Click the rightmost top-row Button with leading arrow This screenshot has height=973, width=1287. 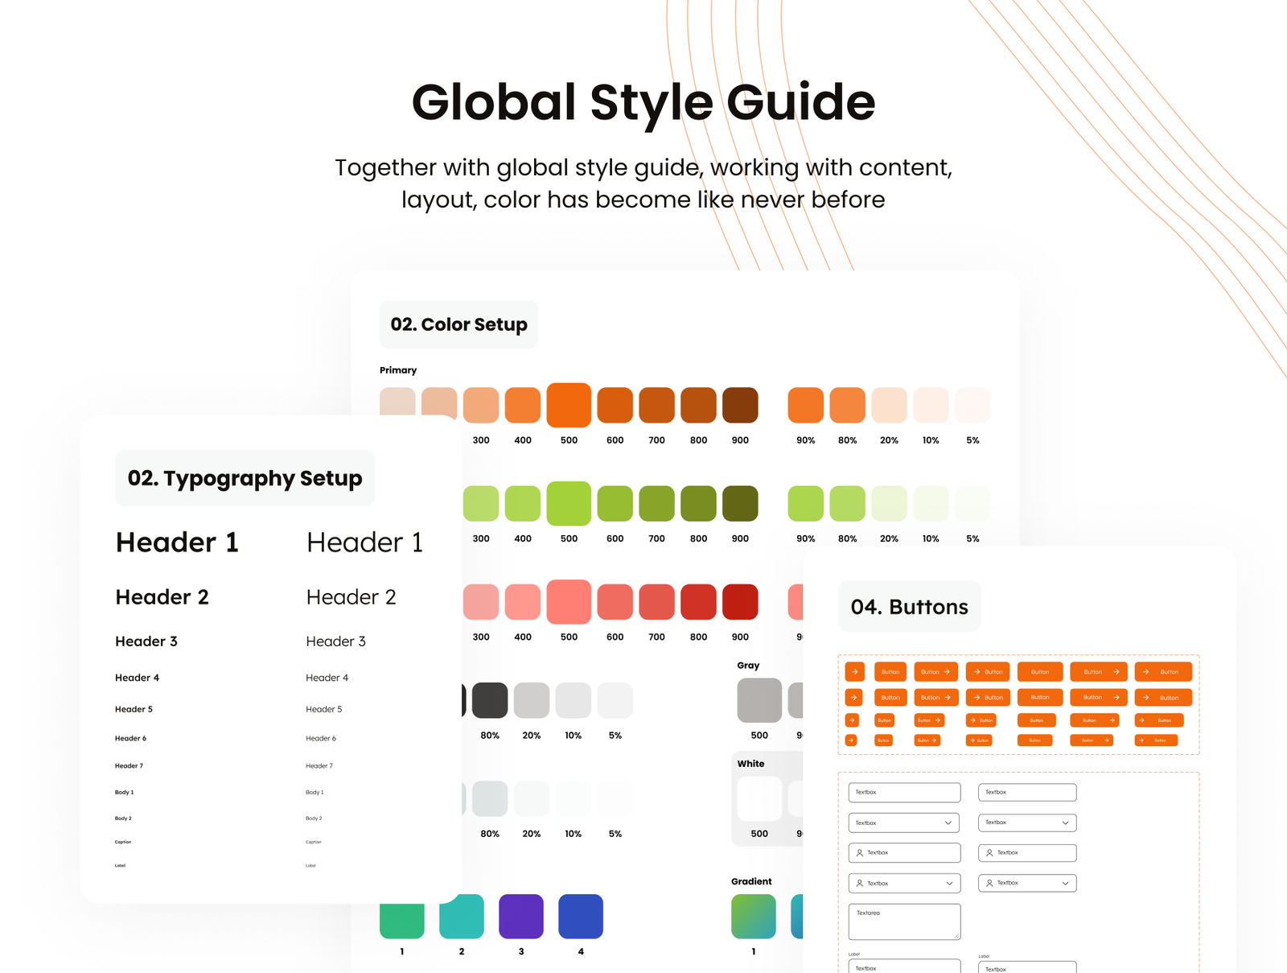[x=1162, y=671]
